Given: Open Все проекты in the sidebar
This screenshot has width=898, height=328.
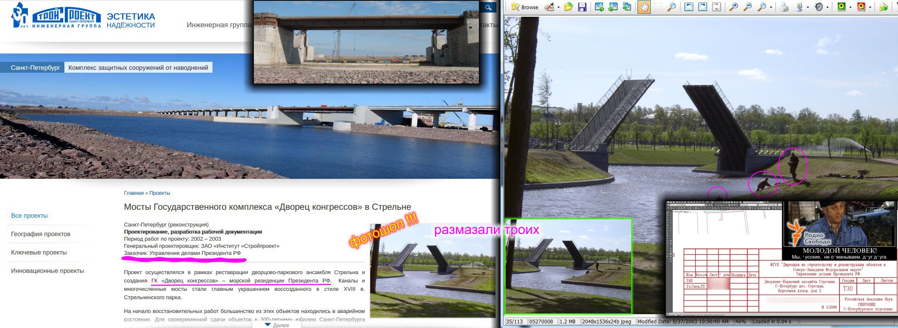Looking at the screenshot, I should [29, 216].
